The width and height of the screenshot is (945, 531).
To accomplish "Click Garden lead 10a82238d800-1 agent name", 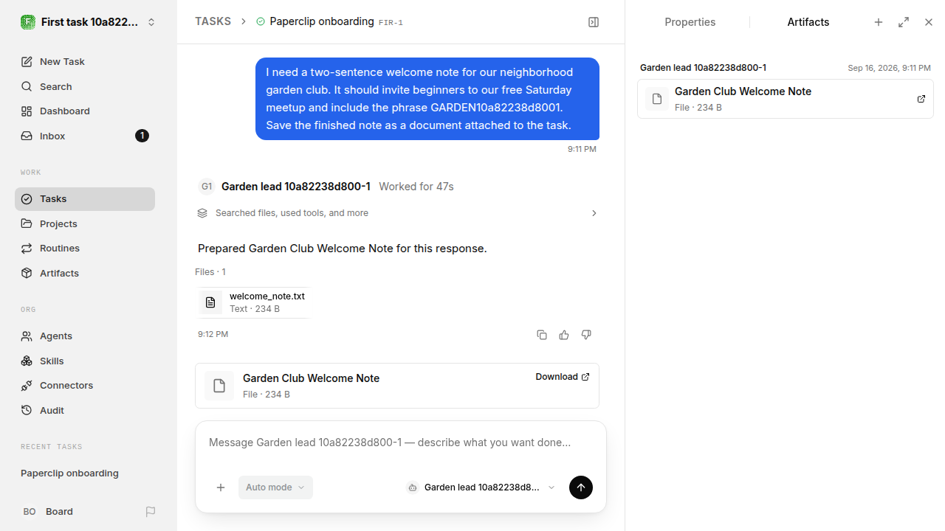I will 296,187.
